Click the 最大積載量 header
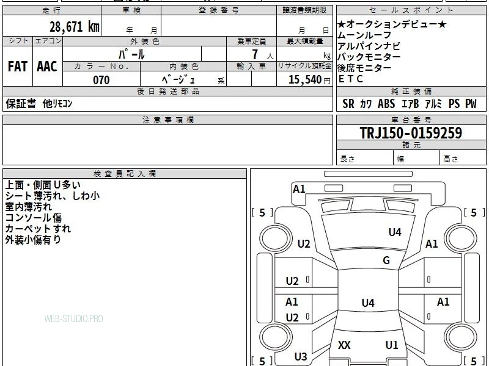This screenshot has width=489, height=366. pyautogui.click(x=304, y=41)
